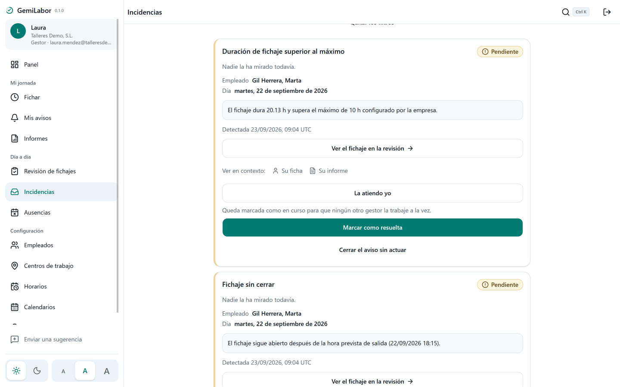Click the Horarios clock-calendar icon
Screen dimensions: 620x387
[15, 286]
